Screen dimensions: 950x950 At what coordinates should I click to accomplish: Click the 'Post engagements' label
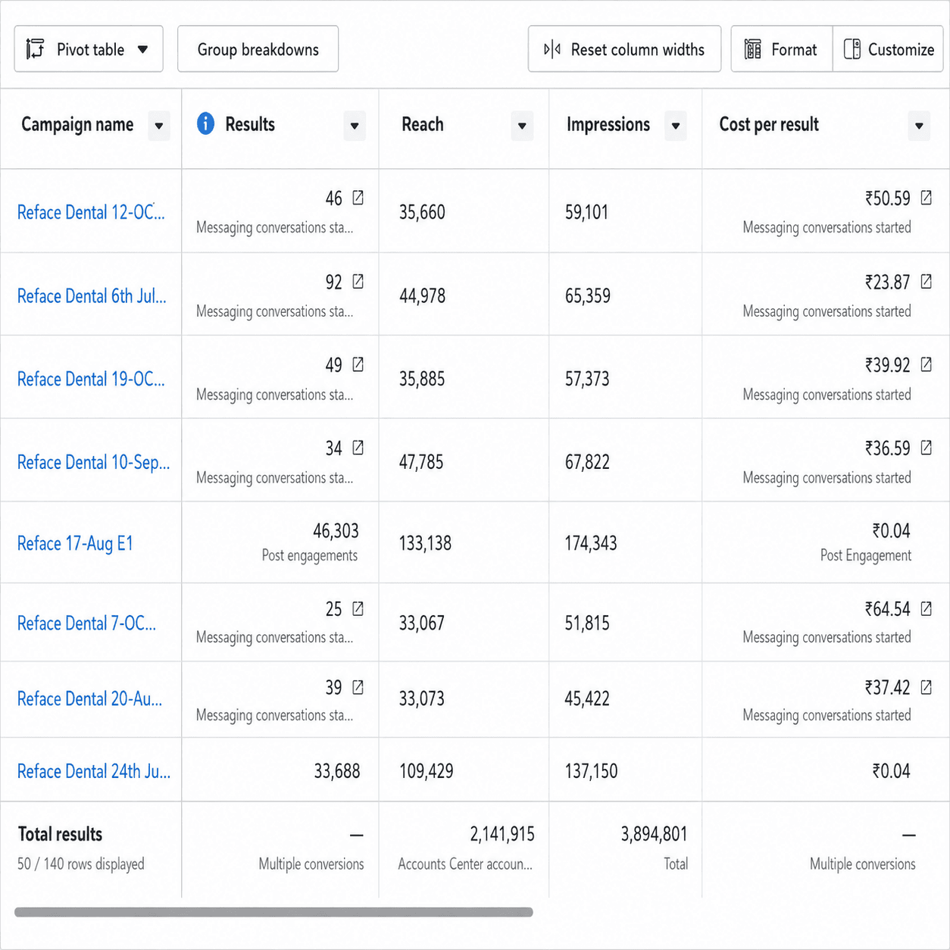point(310,555)
